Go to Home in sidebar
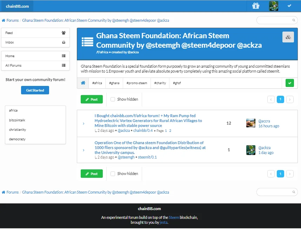Viewport: 301px width, 229px height. click(35, 56)
